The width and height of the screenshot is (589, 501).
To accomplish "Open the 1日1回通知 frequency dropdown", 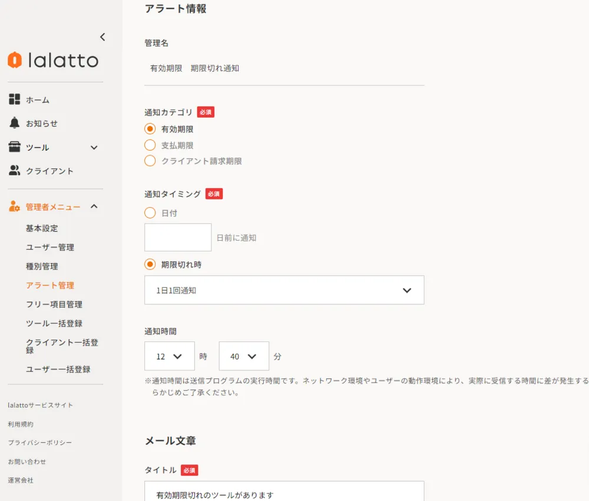I will (x=284, y=290).
